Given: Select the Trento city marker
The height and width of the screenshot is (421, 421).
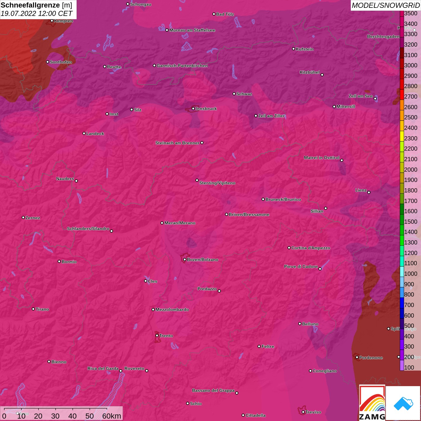Looking at the screenshot, I should point(157,336).
